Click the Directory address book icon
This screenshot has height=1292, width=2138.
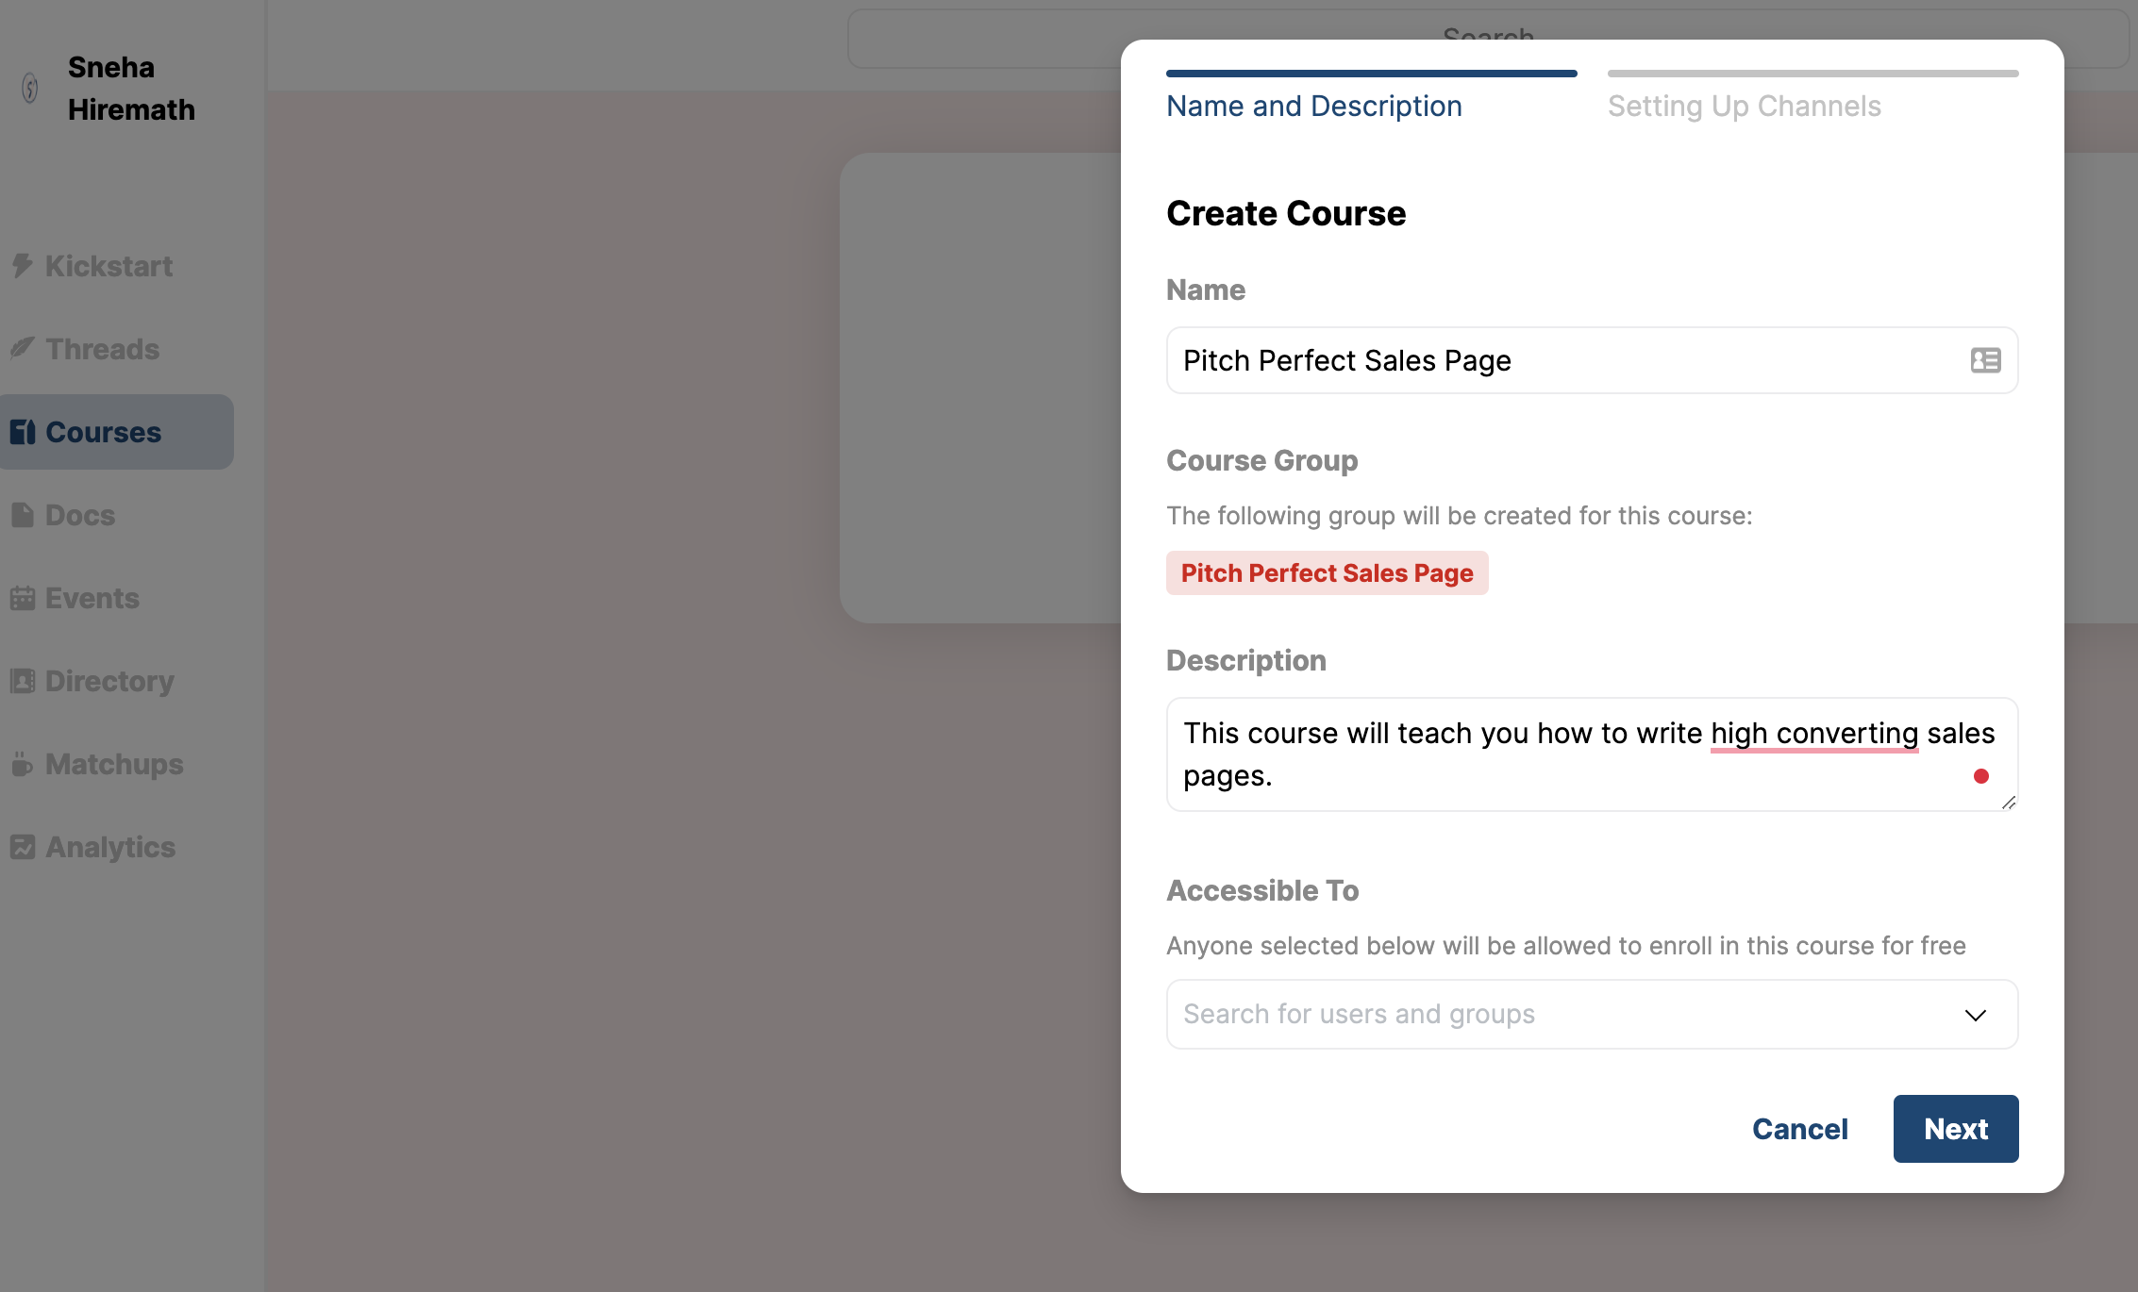point(23,681)
